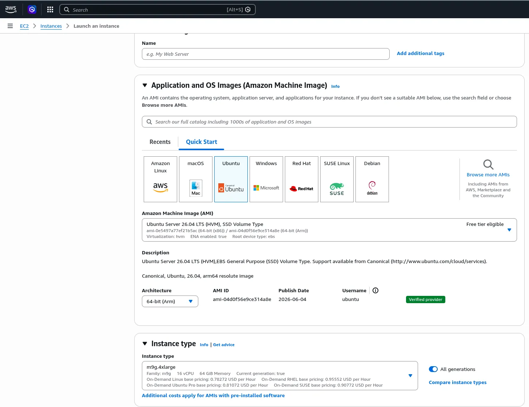This screenshot has height=407, width=529.
Task: Select the Red Hat AMI tile
Action: [302, 179]
